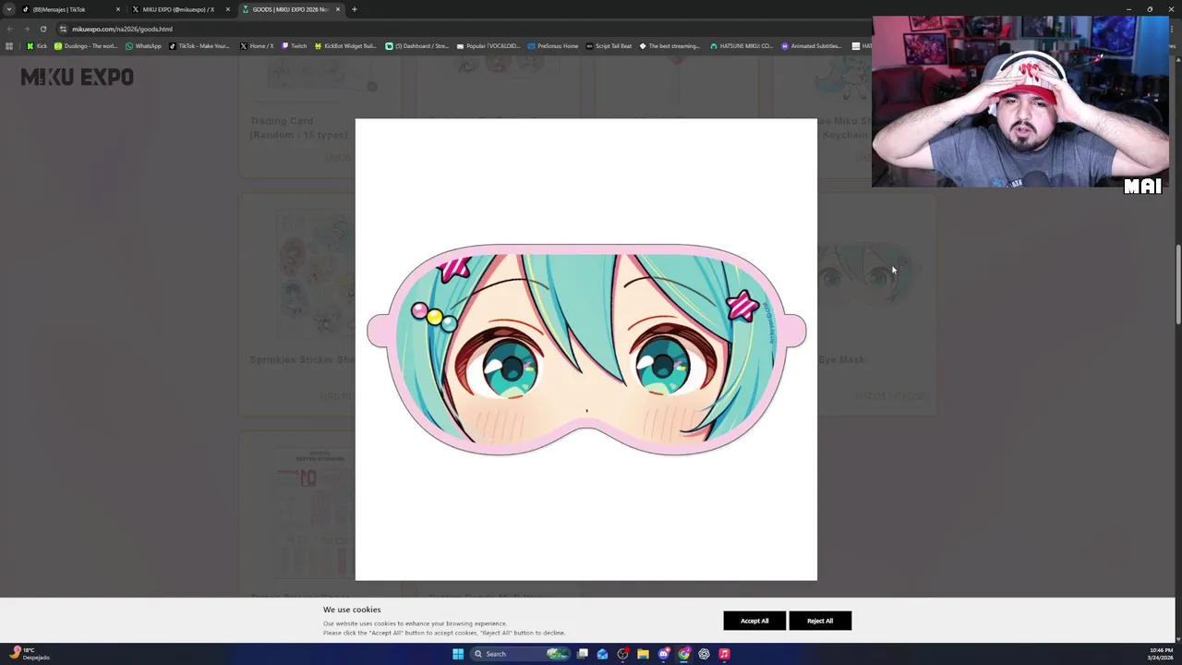Open the Kick bookmark
Screen dimensions: 1182x665
pos(37,46)
